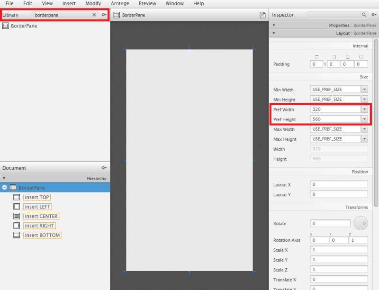Click the top padding value field
The width and height of the screenshot is (379, 290).
[316, 64]
